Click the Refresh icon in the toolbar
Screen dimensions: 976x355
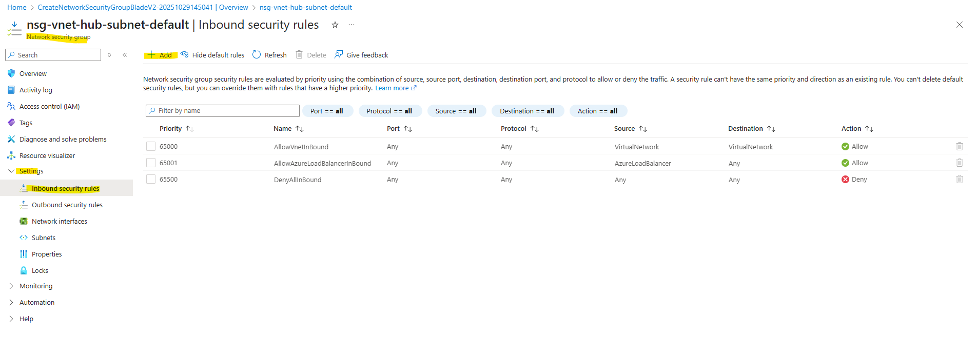[257, 55]
